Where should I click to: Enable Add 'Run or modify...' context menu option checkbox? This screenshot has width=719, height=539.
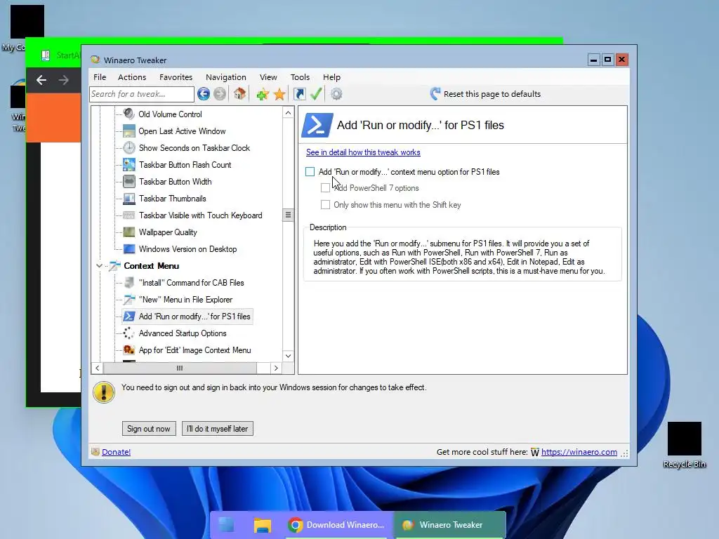pyautogui.click(x=310, y=171)
